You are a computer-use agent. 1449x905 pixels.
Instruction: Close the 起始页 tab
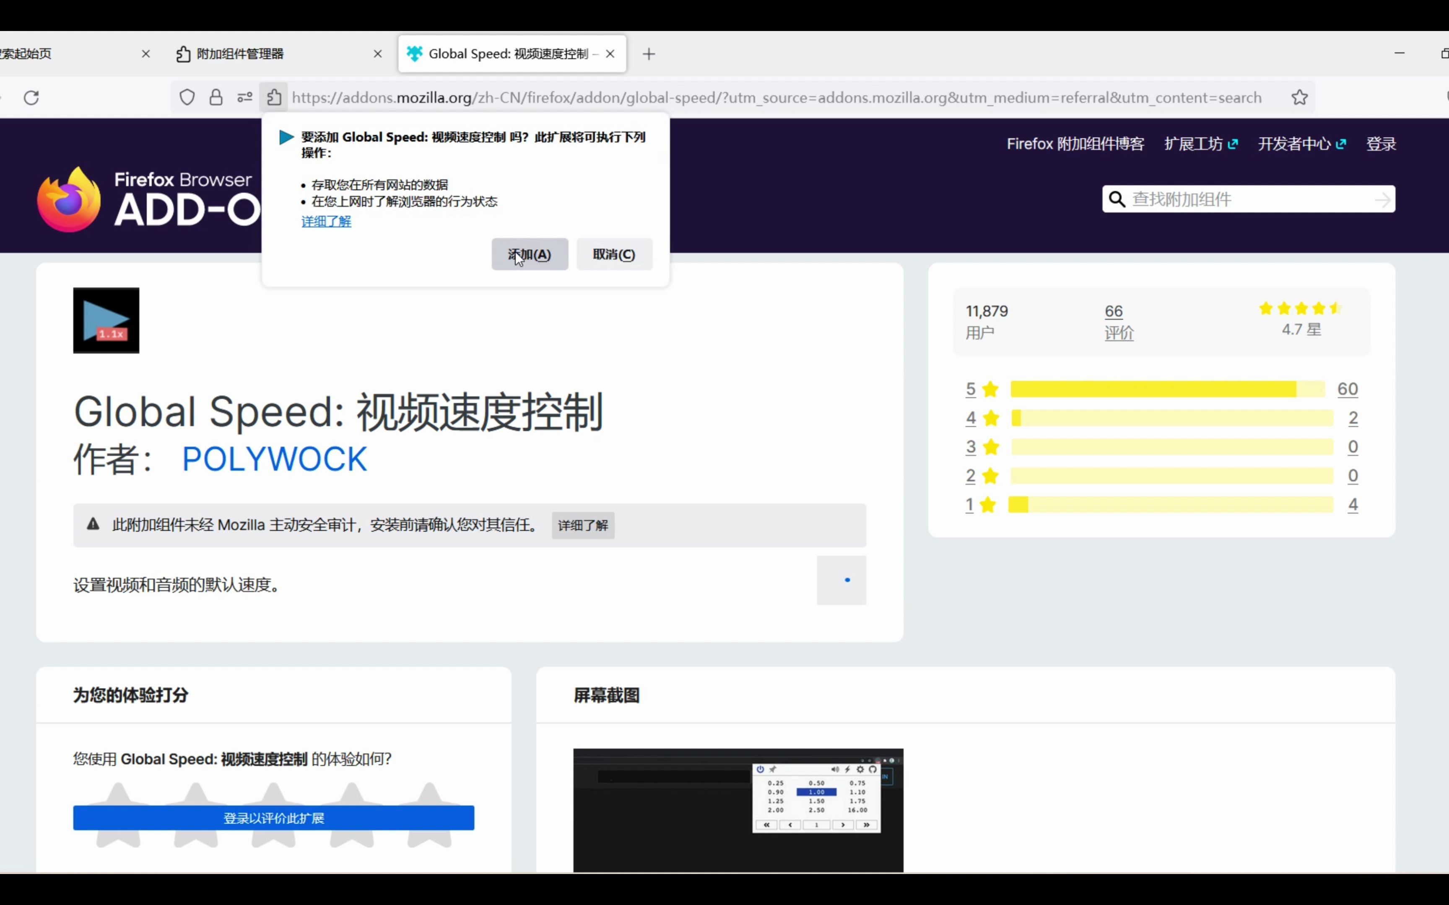coord(146,54)
